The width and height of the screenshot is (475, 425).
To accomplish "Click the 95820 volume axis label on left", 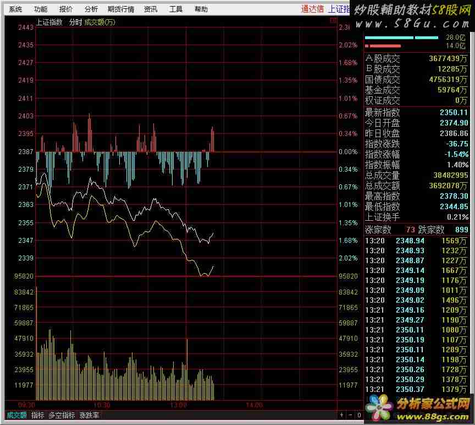I will 24,276.
